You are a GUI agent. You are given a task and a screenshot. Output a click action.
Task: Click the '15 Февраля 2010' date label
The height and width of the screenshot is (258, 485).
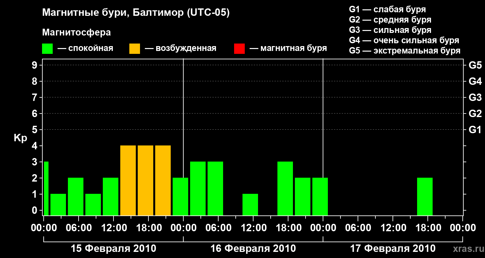click(113, 249)
